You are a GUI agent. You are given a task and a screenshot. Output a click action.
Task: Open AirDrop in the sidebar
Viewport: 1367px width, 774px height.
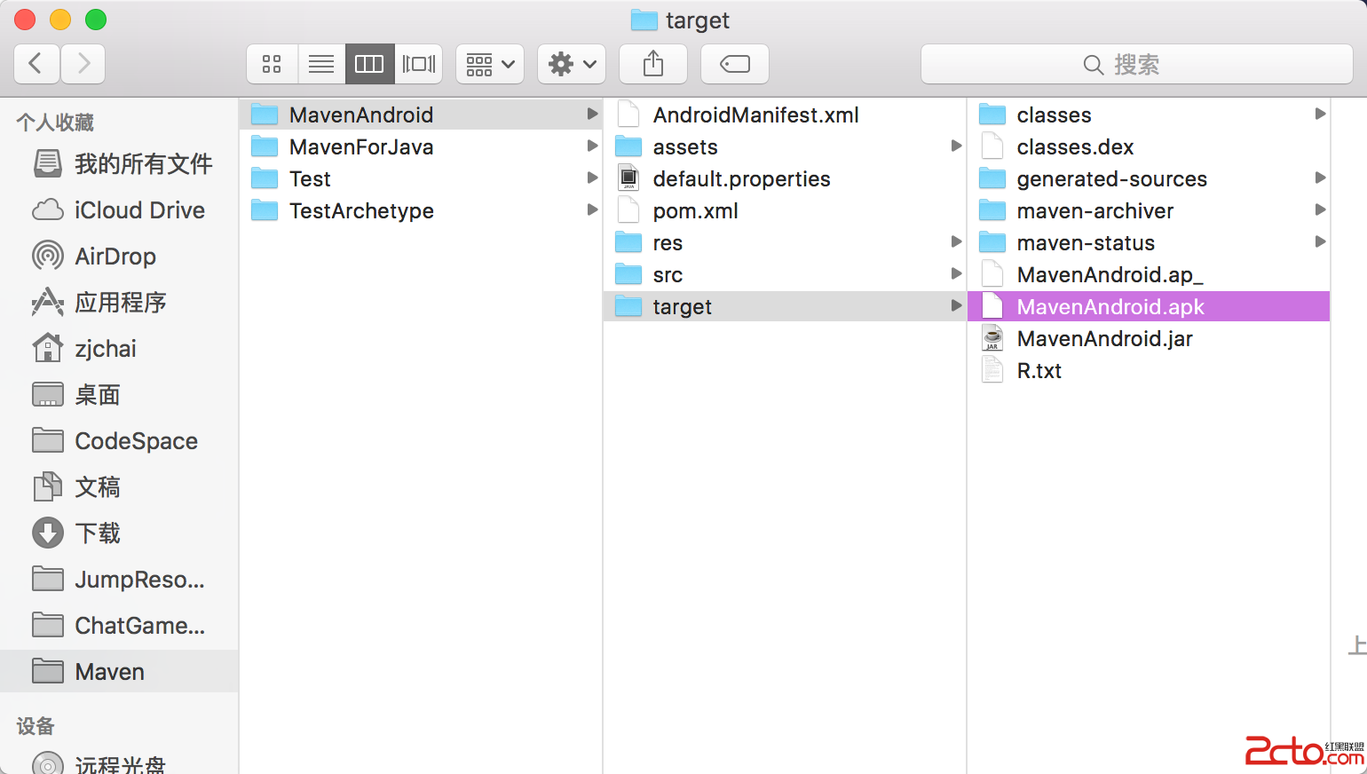(119, 256)
